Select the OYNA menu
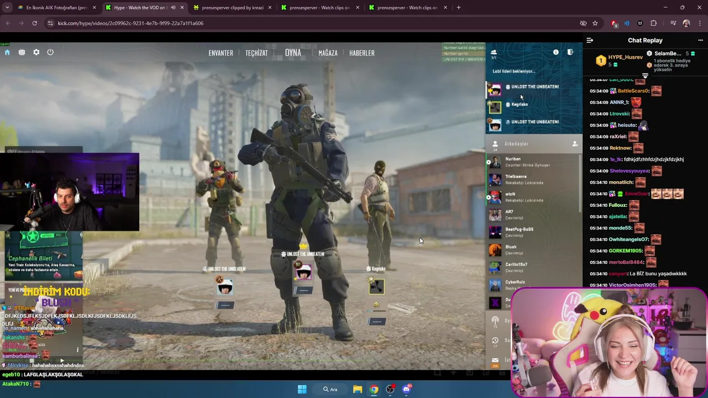The height and width of the screenshot is (398, 708). click(293, 53)
